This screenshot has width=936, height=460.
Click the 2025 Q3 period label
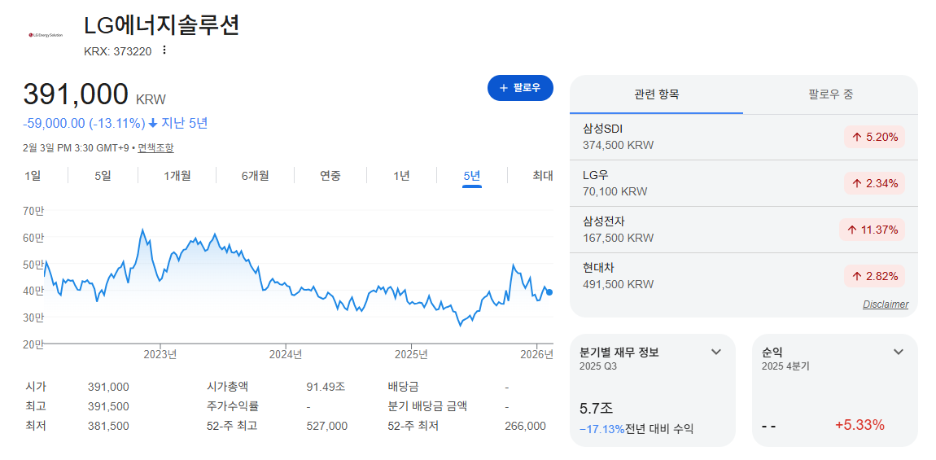coord(598,366)
